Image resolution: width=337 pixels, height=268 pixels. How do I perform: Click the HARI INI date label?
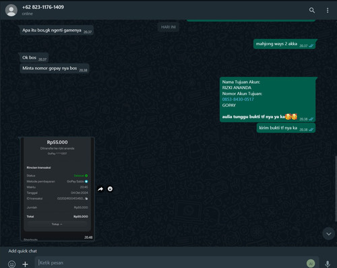(168, 27)
